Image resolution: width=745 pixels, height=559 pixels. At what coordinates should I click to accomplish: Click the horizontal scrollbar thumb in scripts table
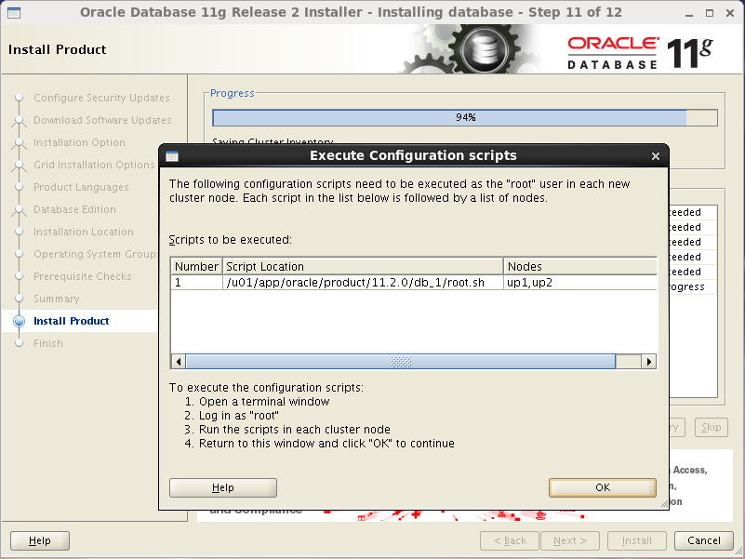coord(401,362)
